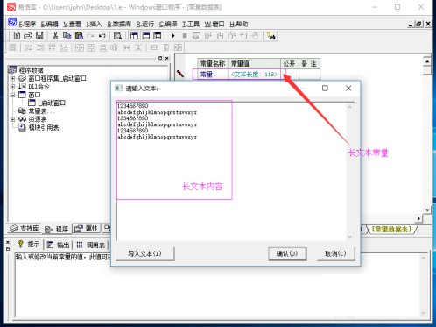Click the binoculars search icon
The width and height of the screenshot is (436, 327).
point(271,36)
